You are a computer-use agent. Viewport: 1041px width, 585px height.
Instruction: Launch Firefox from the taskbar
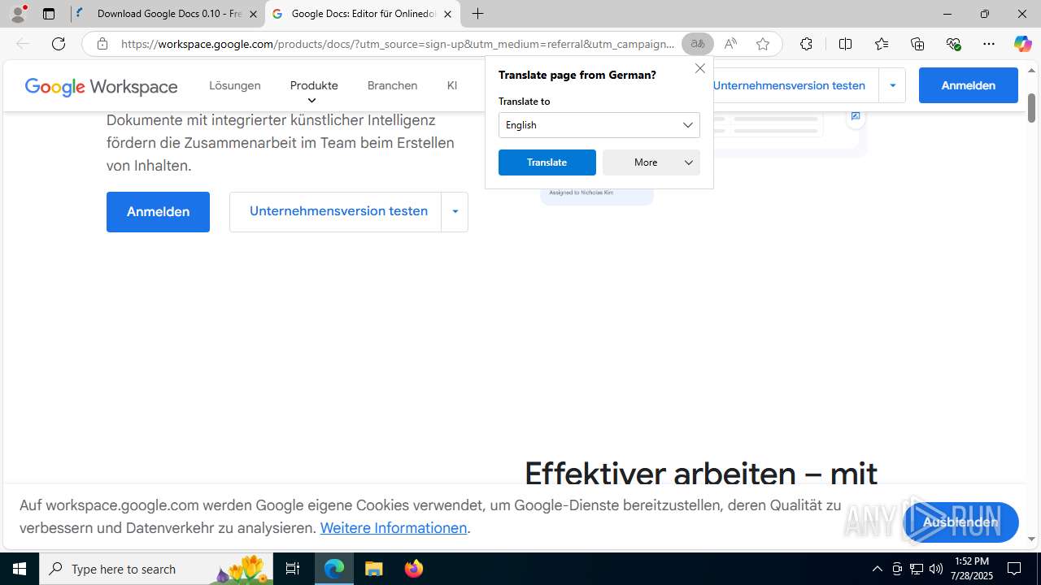coord(414,569)
